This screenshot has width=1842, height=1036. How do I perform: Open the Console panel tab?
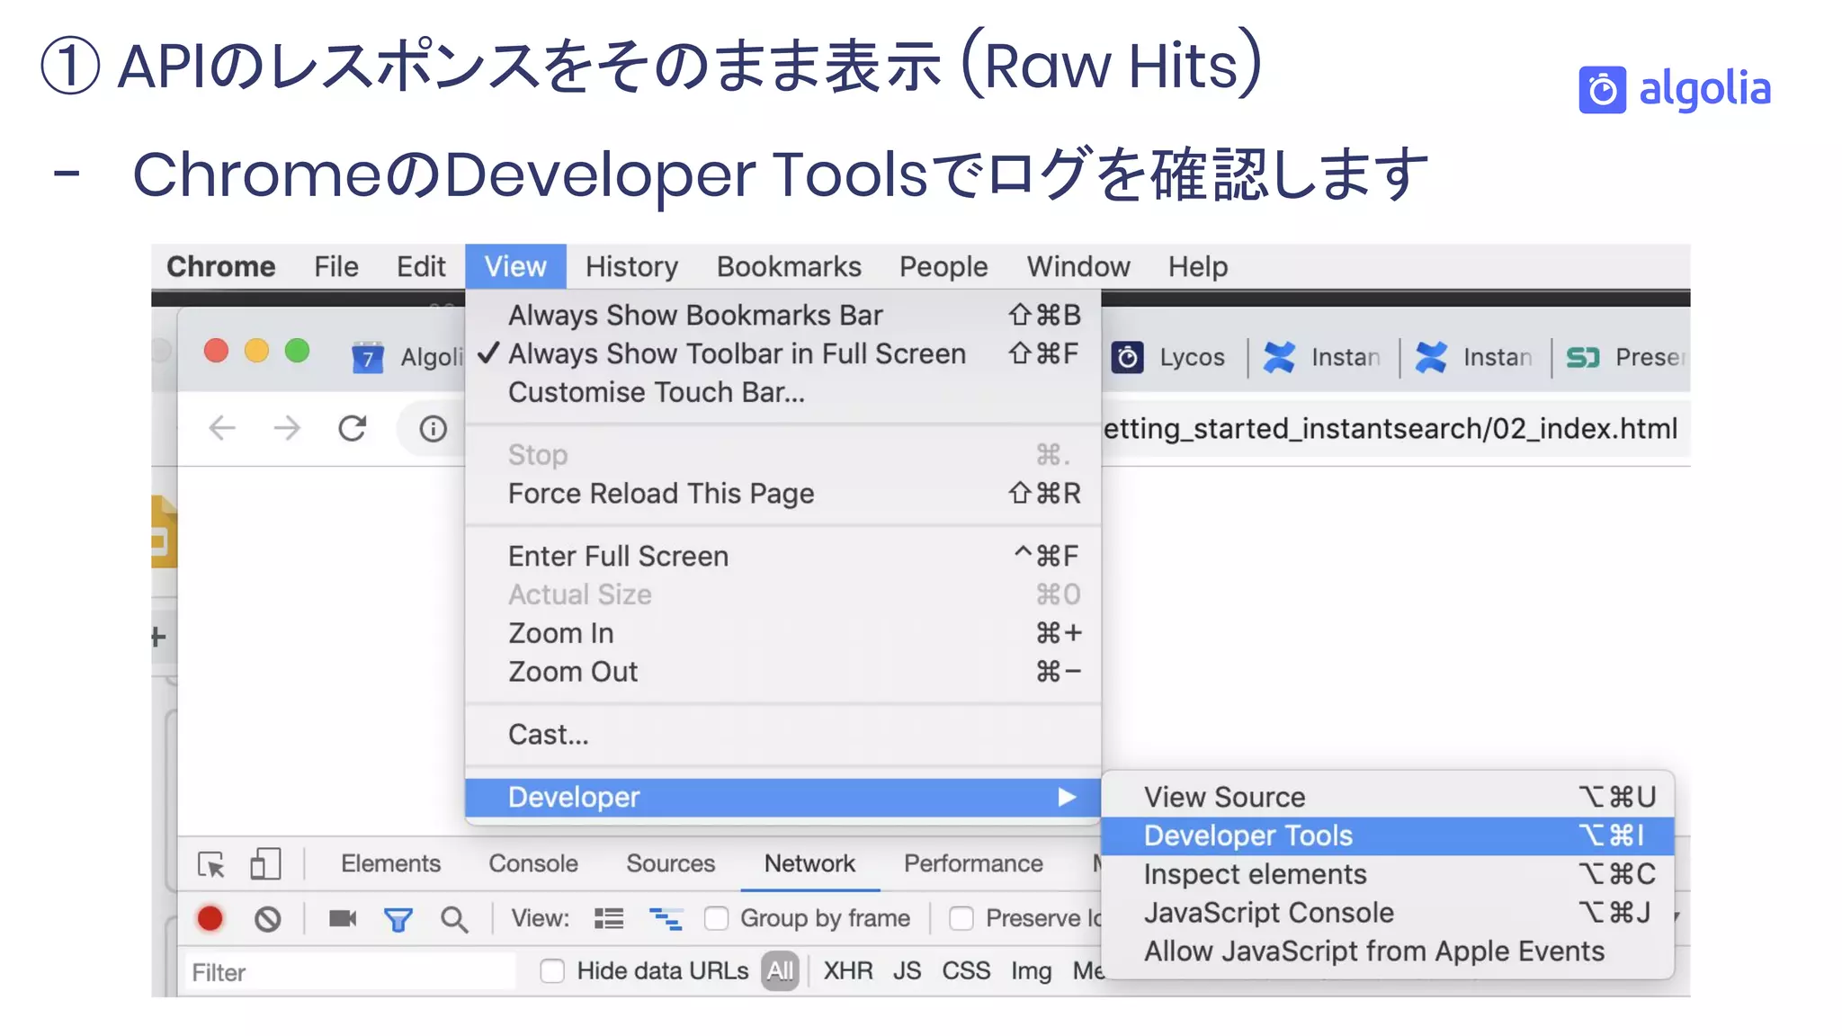point(533,864)
